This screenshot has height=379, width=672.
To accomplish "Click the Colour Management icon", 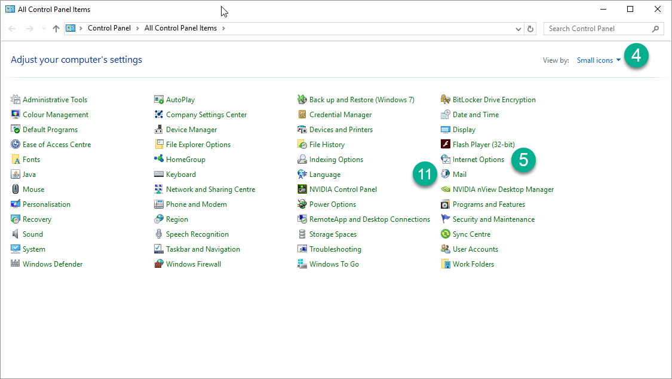I will tap(16, 114).
